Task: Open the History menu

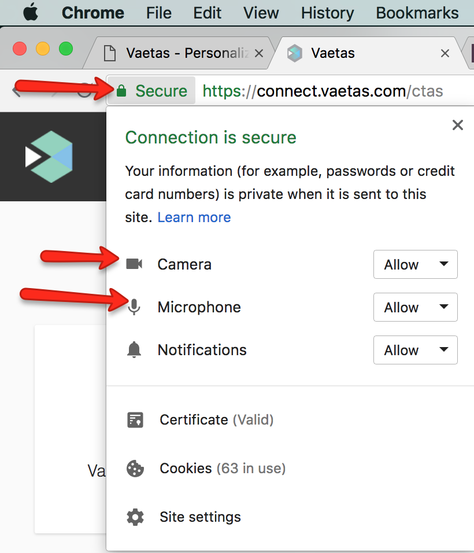Action: 327,13
